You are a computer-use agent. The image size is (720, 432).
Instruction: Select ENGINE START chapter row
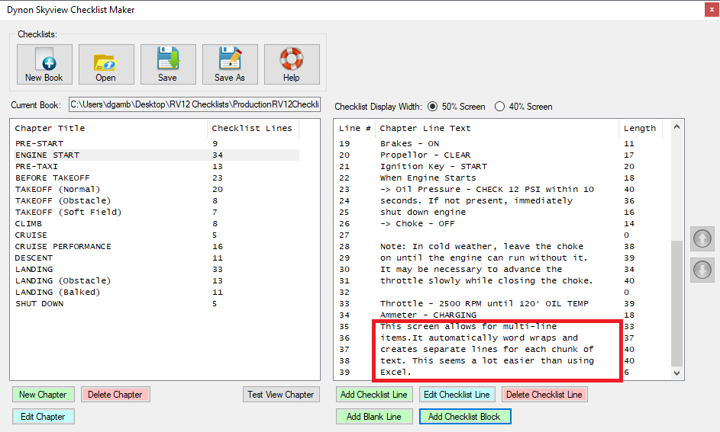157,155
